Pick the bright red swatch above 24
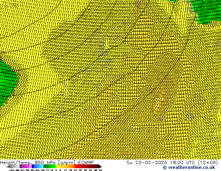 [x=76, y=166]
